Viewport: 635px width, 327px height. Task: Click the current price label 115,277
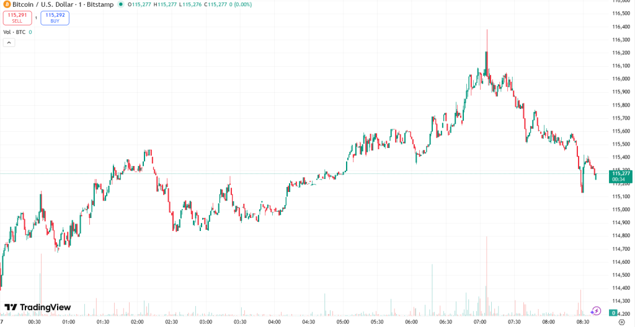tap(621, 173)
